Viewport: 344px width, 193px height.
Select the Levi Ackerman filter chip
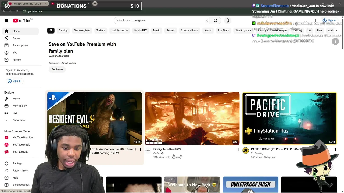(x=120, y=31)
